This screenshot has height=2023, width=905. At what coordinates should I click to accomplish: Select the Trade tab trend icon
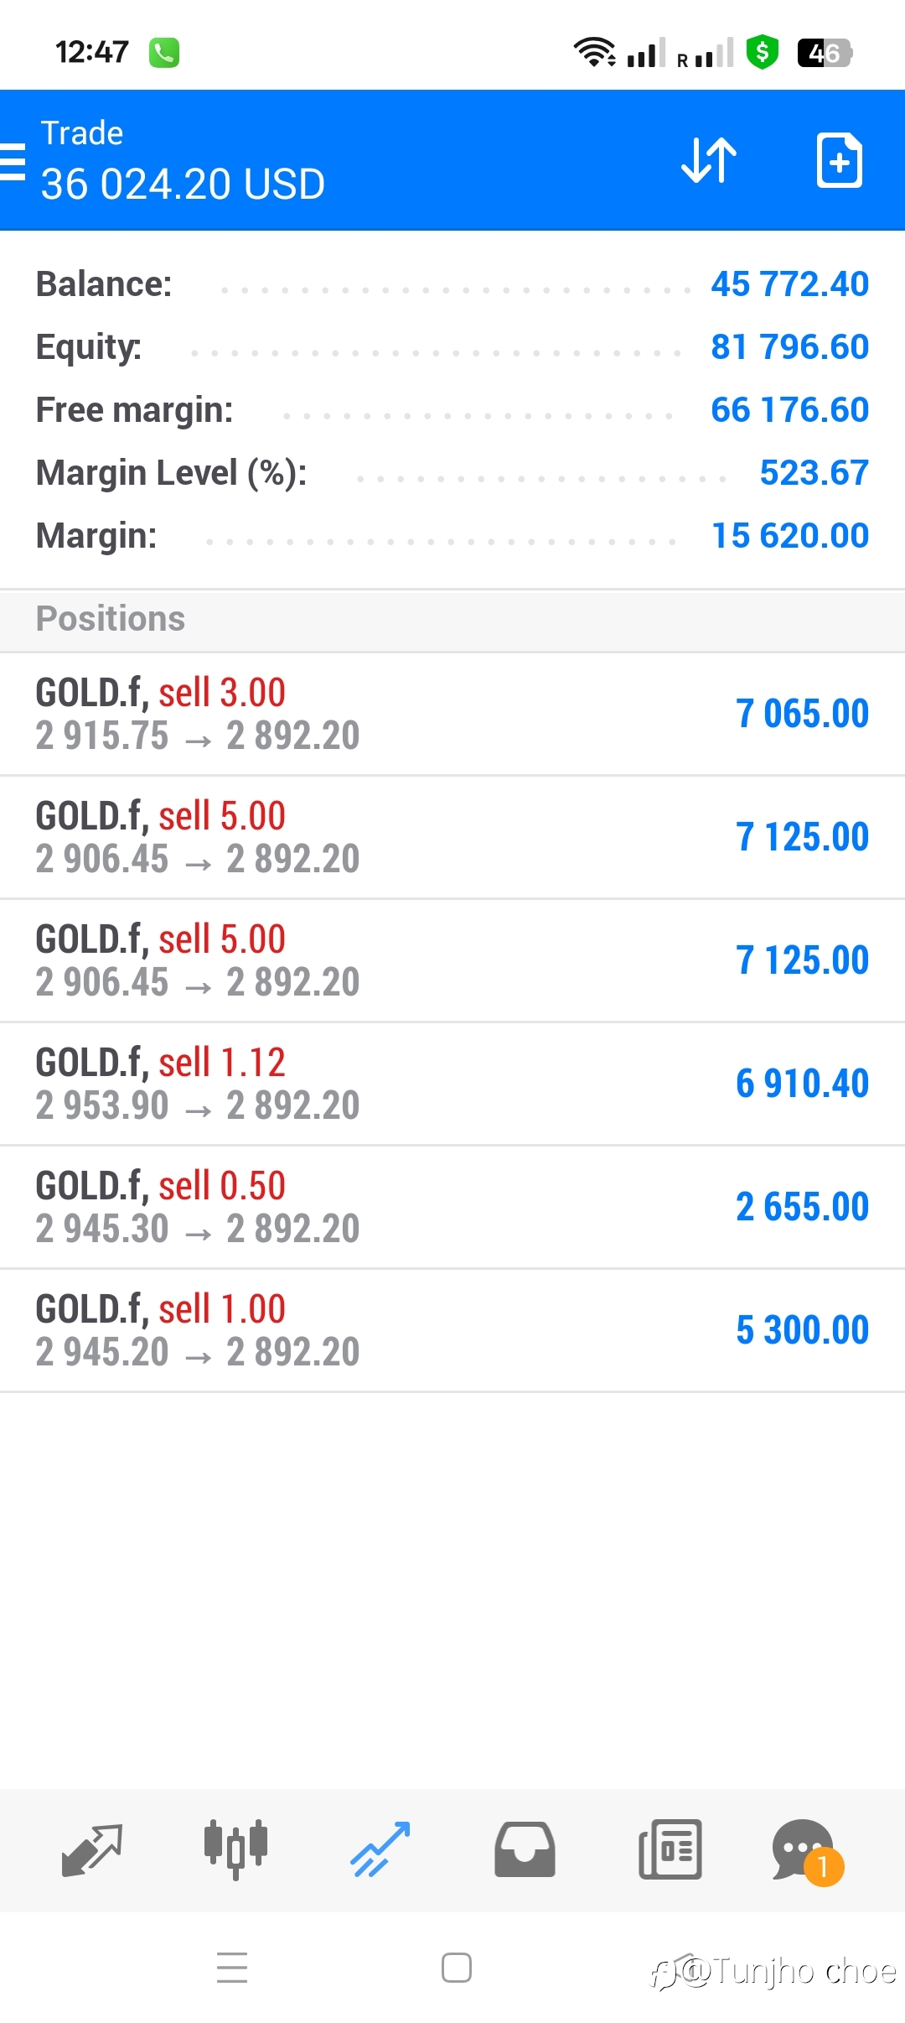(x=380, y=1849)
